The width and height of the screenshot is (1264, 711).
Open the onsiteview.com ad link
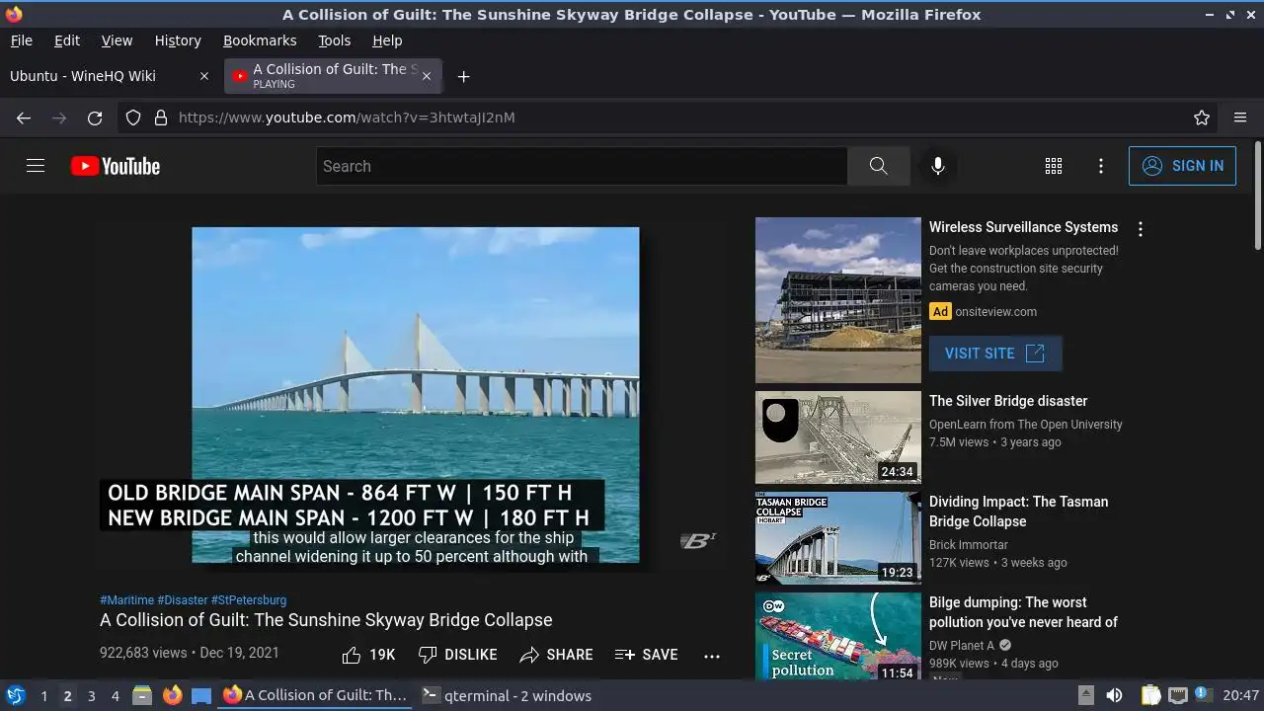pos(995,312)
